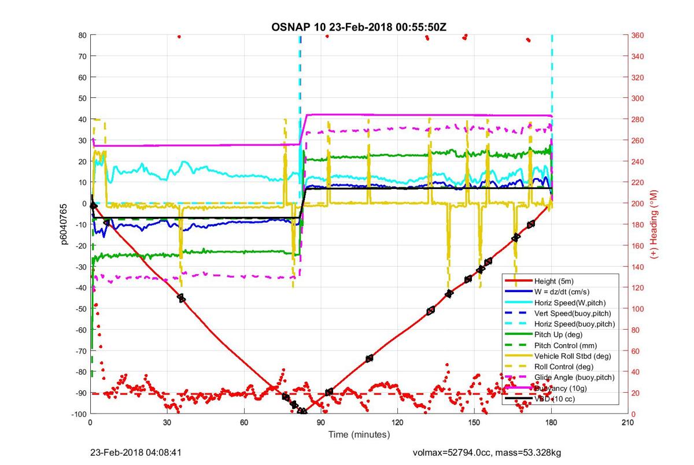Viewport: 694px width, 465px height.
Task: Click the left y-axis tick label "-20"
Action: point(80,246)
